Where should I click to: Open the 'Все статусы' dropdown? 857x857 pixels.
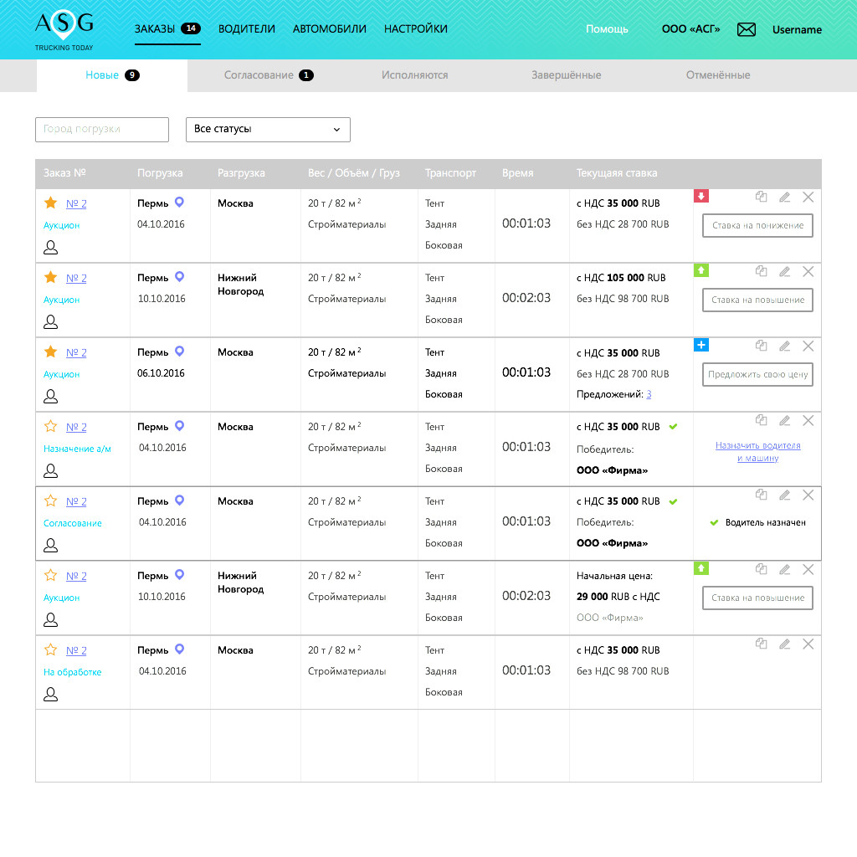pyautogui.click(x=268, y=130)
